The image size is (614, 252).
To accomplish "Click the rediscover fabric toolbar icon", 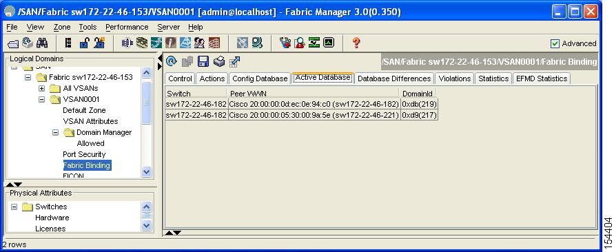I will click(x=28, y=43).
